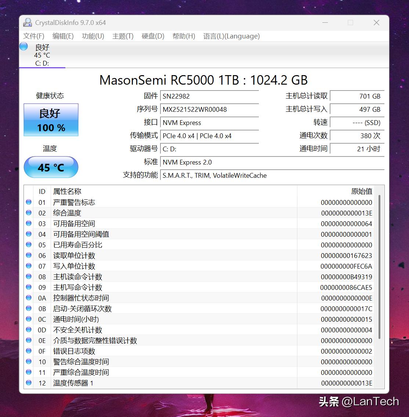Click the power on count 380 次
Image resolution: width=409 pixels, height=417 pixels.
357,136
